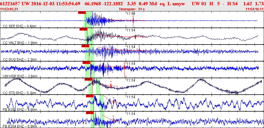Image resolution: width=264 pixels, height=128 pixels.
Task: Click the CC VALT BHZ -- 1.9km station label
Action: tap(20, 43)
